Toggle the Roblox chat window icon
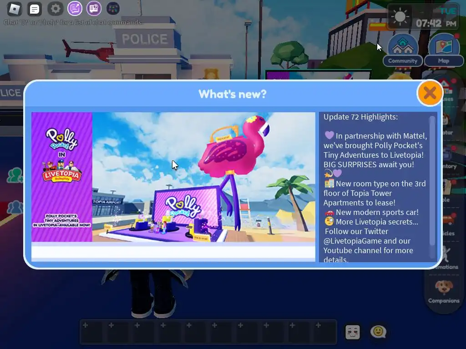 click(35, 9)
